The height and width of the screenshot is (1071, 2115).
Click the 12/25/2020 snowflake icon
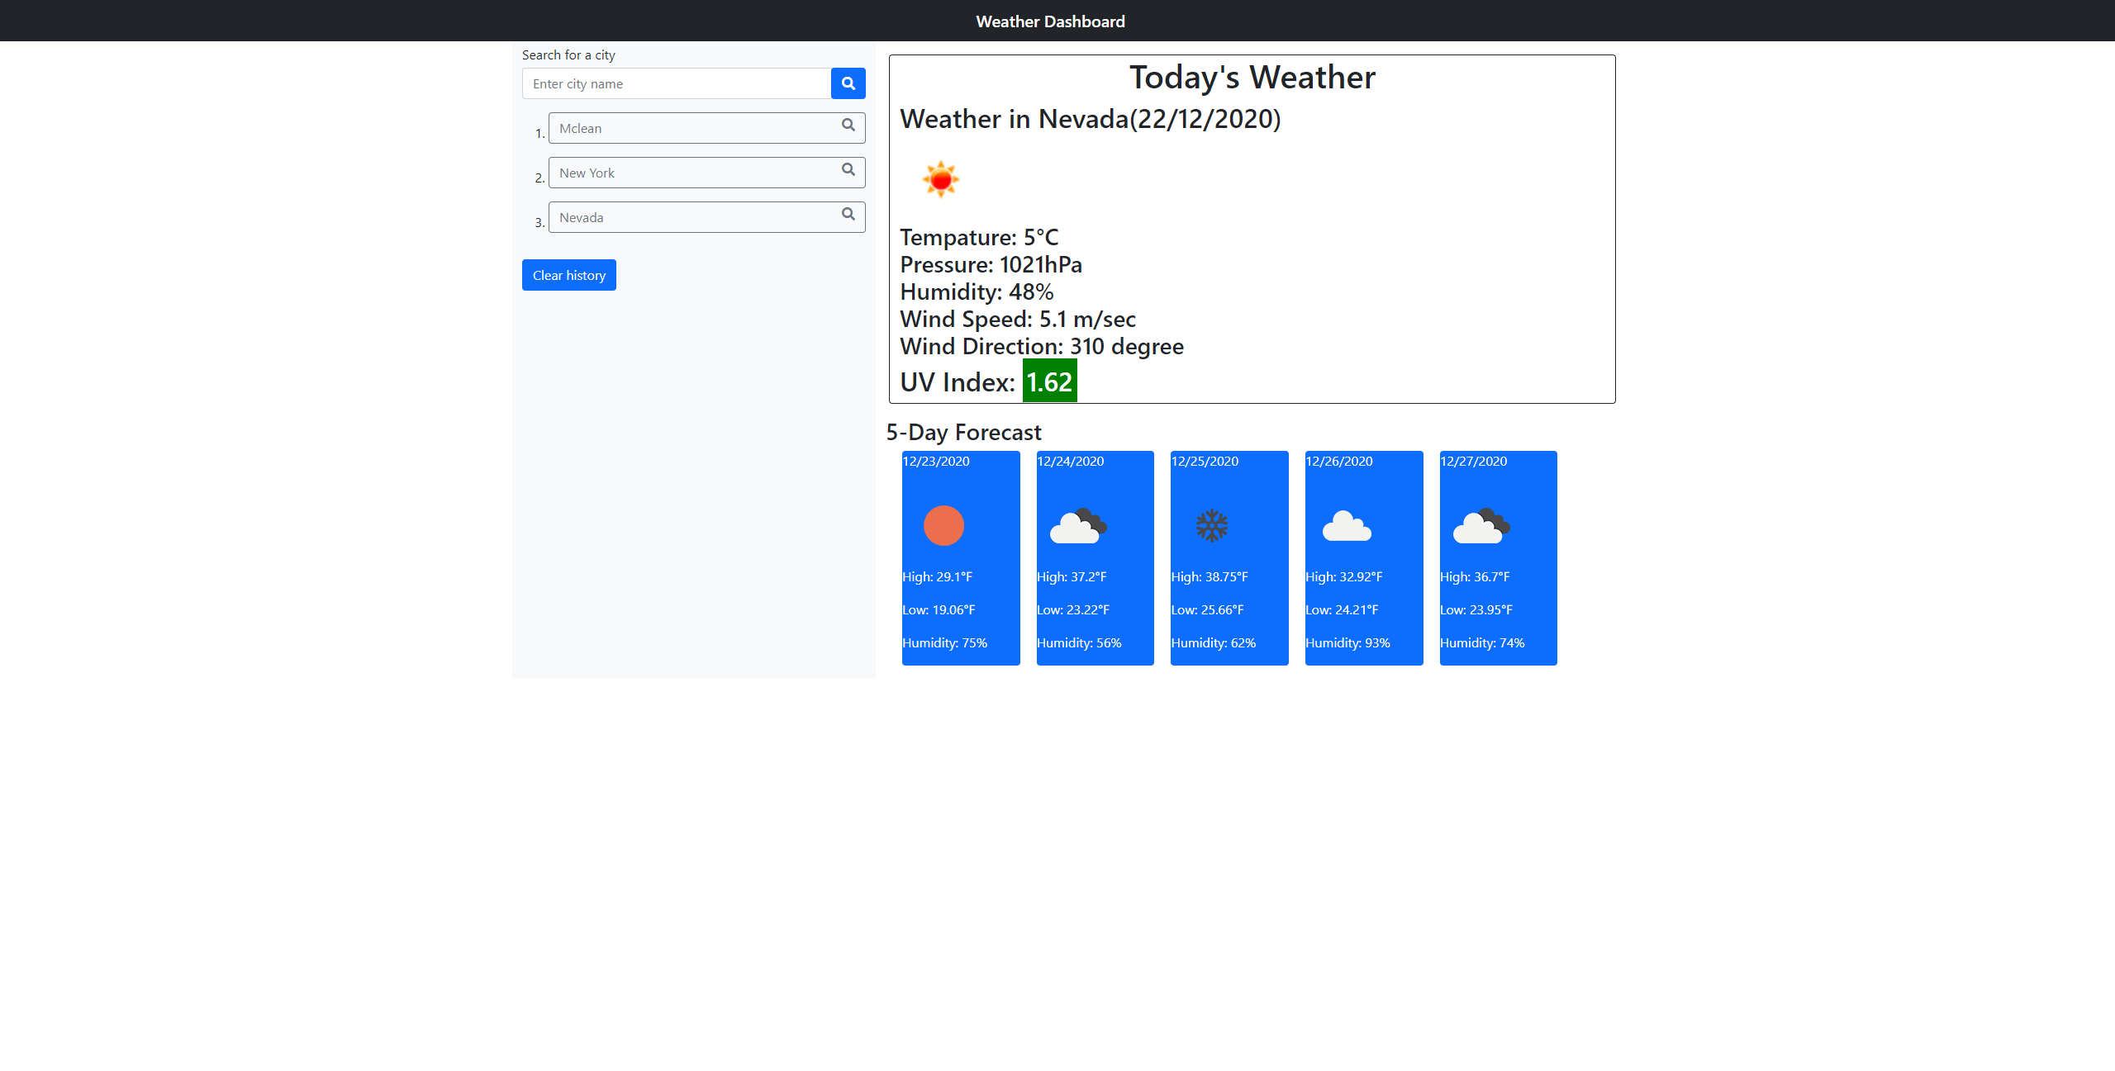1212,526
